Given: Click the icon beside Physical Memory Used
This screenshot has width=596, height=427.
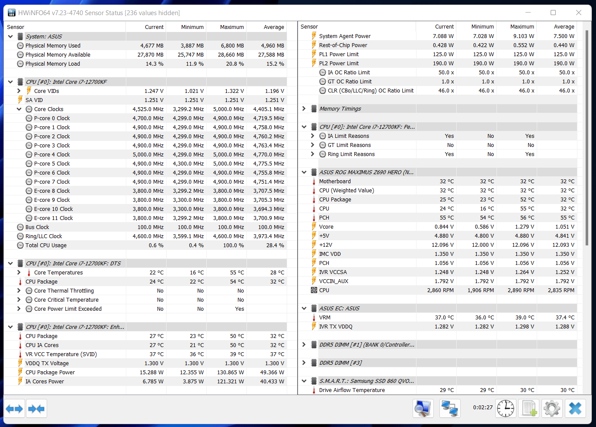Looking at the screenshot, I should (20, 46).
